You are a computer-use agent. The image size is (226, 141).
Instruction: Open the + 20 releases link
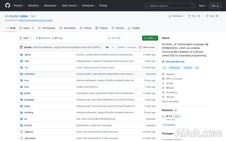click(168, 125)
